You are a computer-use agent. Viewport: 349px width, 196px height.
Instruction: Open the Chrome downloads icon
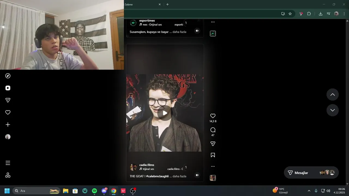coord(321,14)
